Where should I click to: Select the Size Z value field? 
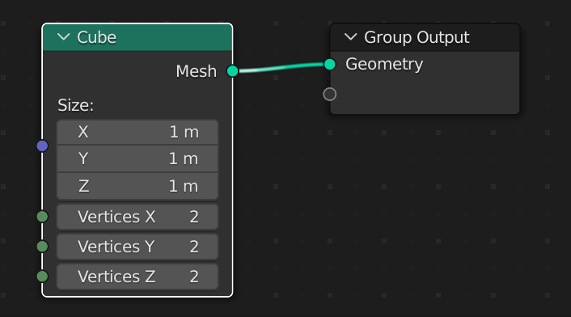click(137, 186)
